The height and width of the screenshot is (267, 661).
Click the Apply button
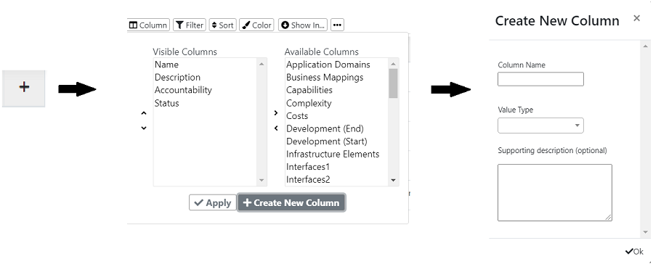coord(212,202)
